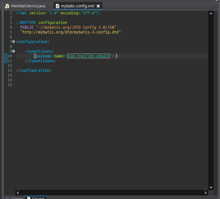This screenshot has height=199, width=220.
Task: Click the horizontal scrollbar right arrow
Action: click(205, 193)
